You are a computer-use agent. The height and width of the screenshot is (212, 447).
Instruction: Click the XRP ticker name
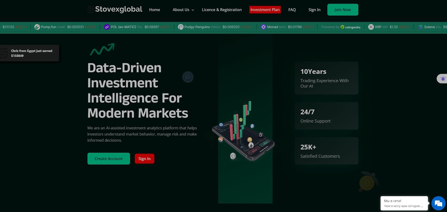click(378, 27)
